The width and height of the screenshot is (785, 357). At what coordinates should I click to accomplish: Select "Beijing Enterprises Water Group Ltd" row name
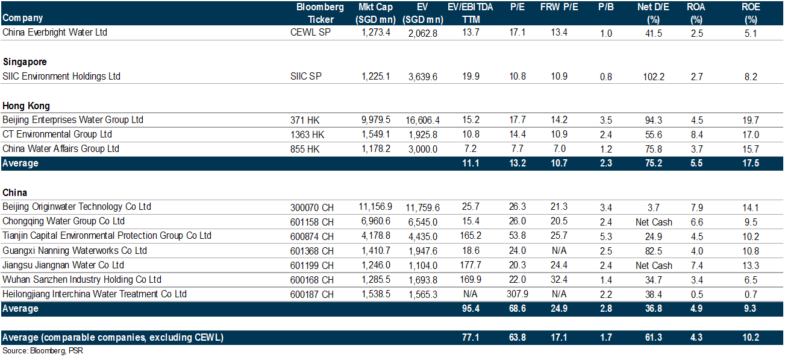point(73,119)
